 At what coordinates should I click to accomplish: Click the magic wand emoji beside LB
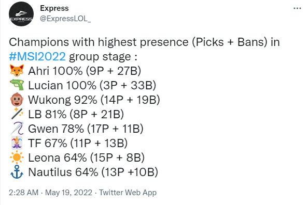click(17, 114)
